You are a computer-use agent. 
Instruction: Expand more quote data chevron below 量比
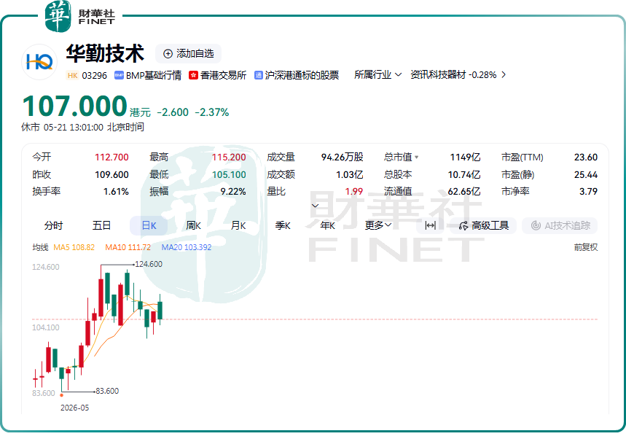point(315,206)
